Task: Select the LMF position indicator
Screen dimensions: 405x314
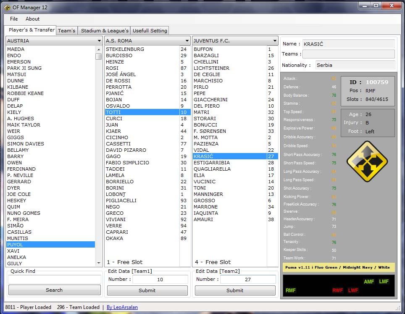Action: pyautogui.click(x=384, y=282)
